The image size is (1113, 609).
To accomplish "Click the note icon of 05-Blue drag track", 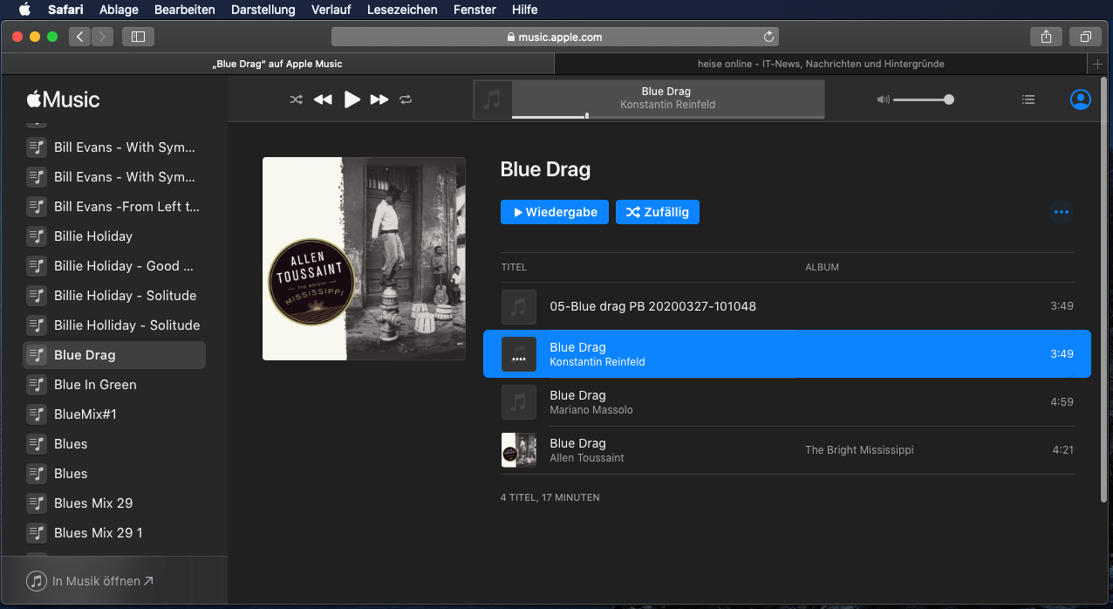I will coord(519,306).
